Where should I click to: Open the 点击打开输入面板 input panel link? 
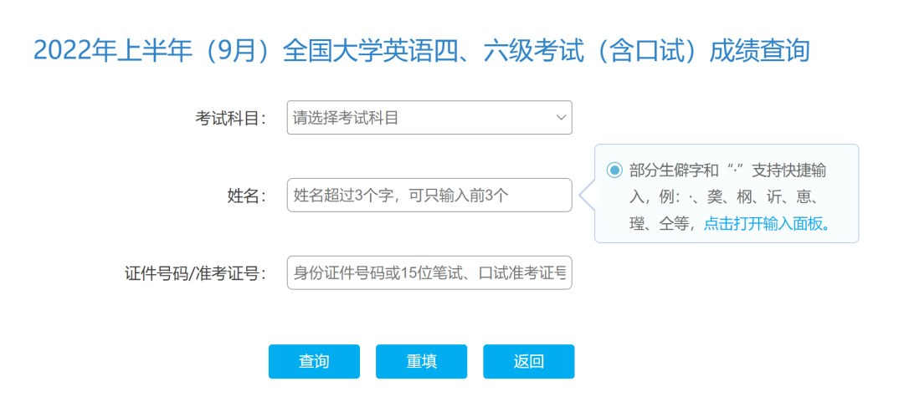[x=767, y=223]
